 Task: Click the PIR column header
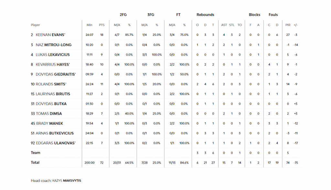[x=288, y=25]
